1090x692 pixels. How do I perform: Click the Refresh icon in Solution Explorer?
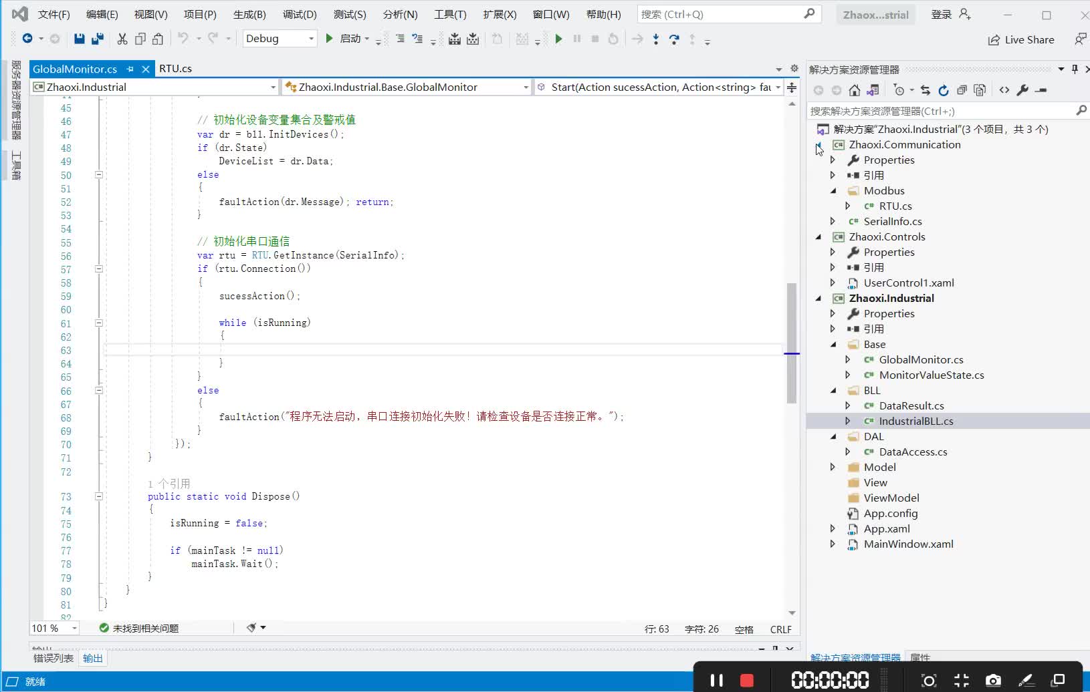coord(944,90)
